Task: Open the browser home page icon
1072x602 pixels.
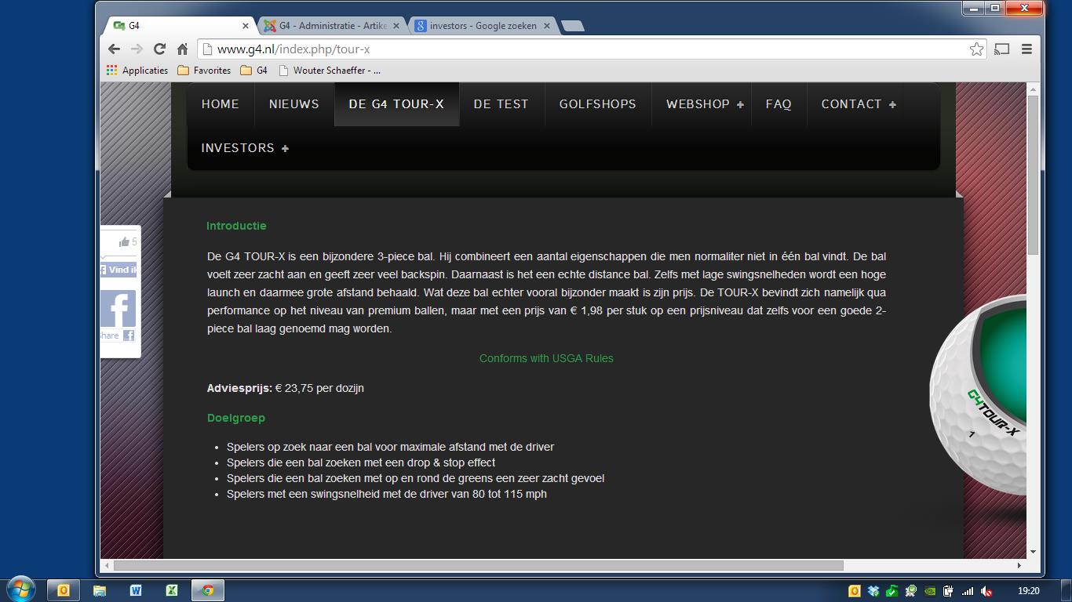Action: [x=182, y=49]
